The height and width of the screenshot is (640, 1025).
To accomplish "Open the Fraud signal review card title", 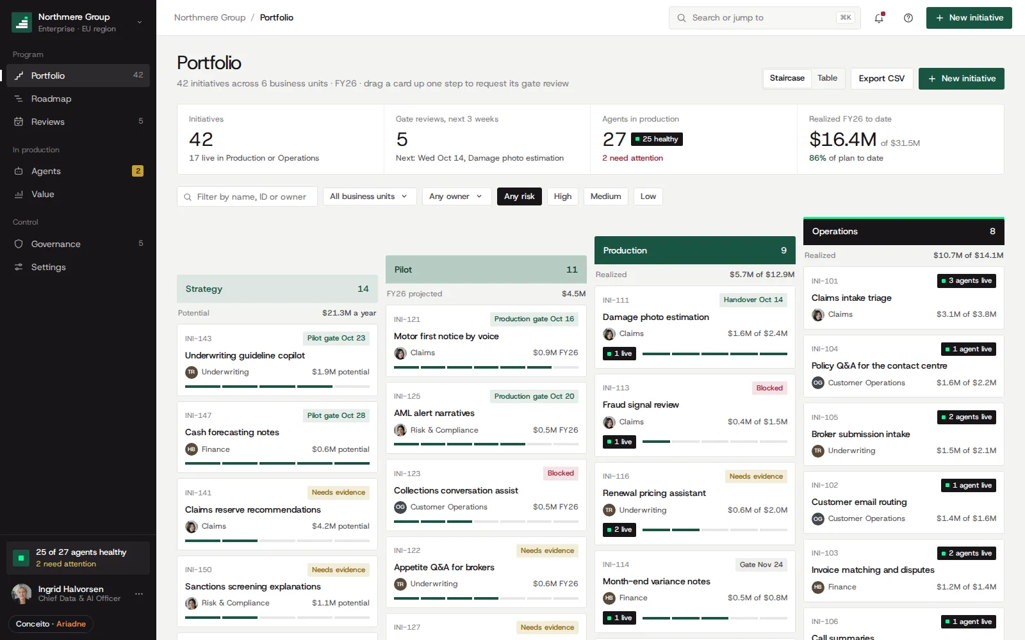I will [641, 404].
